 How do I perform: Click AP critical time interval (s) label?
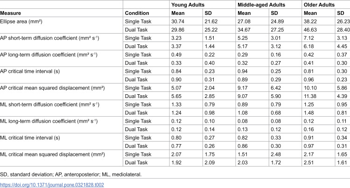(30, 71)
